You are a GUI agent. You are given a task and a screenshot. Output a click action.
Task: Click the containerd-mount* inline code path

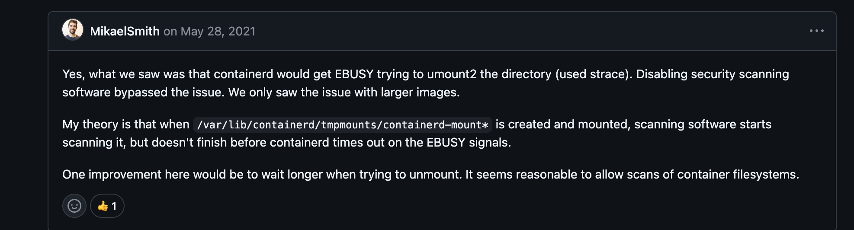coord(342,125)
